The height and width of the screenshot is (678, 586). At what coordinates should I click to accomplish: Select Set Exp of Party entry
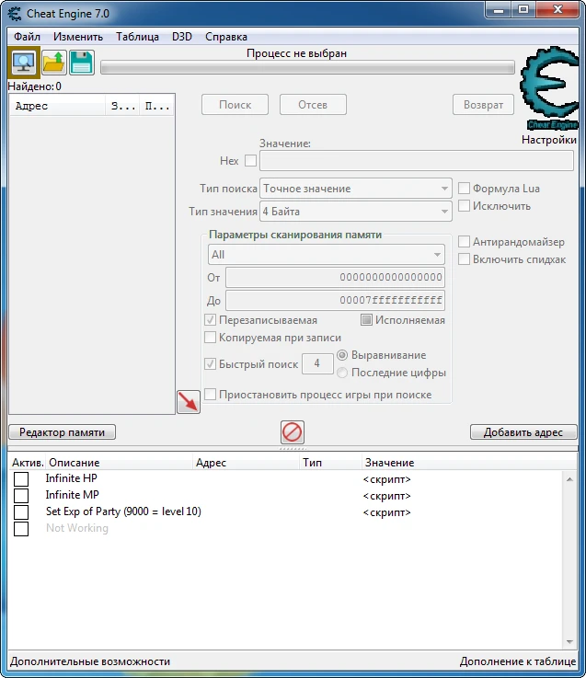[x=123, y=511]
